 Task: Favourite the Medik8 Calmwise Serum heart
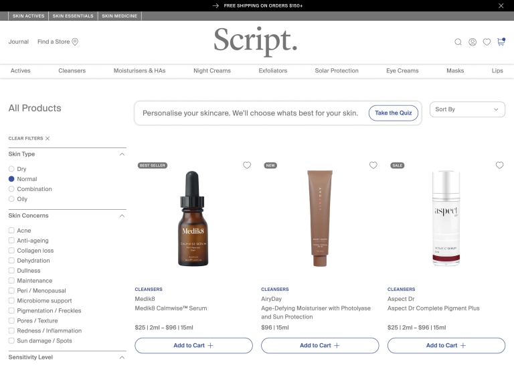247,165
